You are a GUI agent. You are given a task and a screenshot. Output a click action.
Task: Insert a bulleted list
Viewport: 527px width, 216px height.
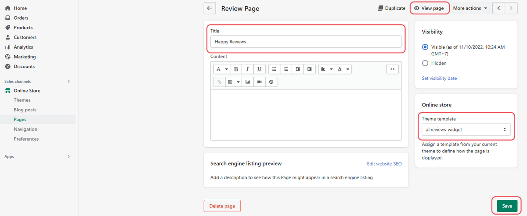(x=274, y=69)
